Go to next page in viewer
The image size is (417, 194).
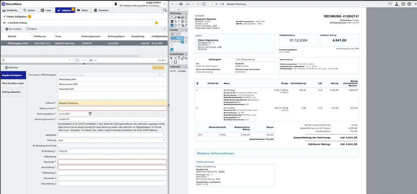click(x=220, y=4)
